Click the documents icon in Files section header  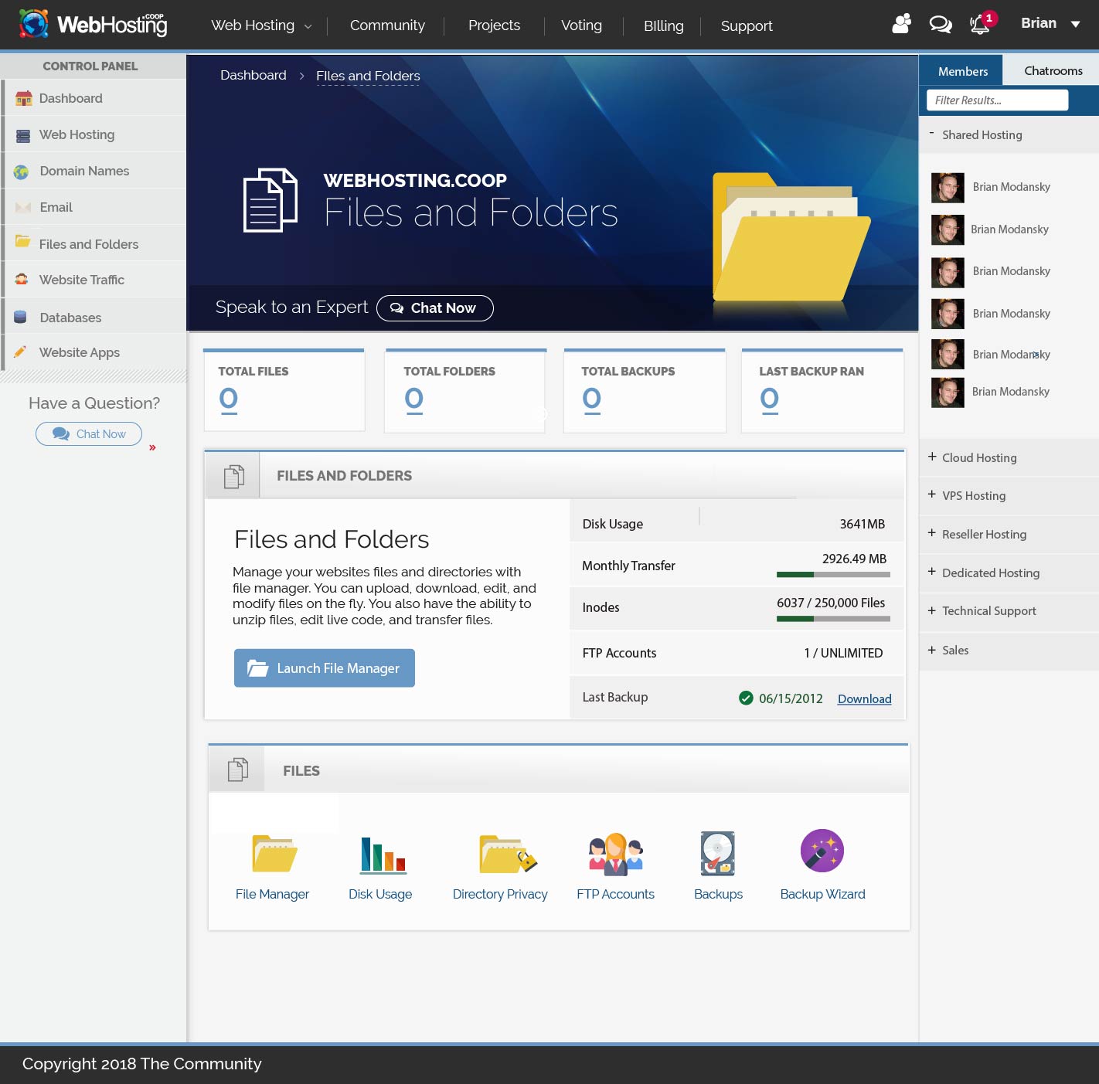(238, 770)
